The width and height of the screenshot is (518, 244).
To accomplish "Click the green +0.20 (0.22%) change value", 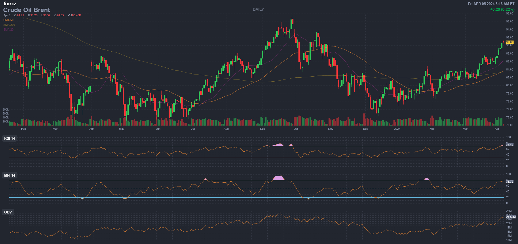I will coord(502,9).
